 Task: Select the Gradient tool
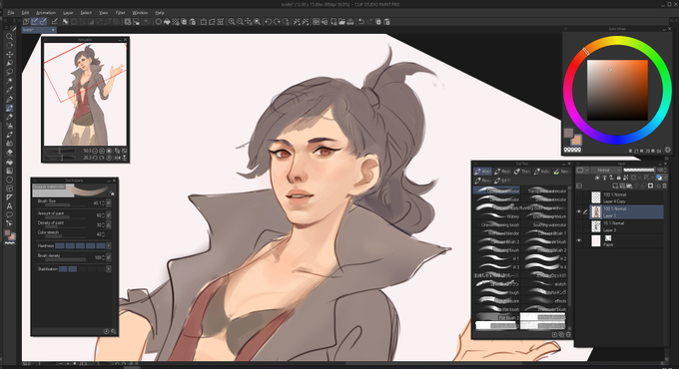[x=9, y=171]
